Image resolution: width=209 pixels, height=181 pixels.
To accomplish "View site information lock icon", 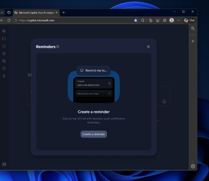I will (16, 20).
